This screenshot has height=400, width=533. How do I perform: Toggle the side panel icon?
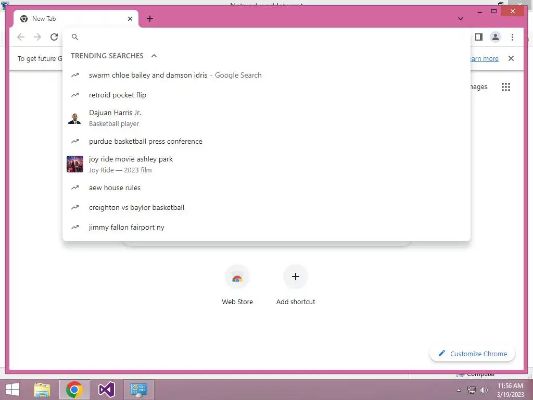click(479, 37)
